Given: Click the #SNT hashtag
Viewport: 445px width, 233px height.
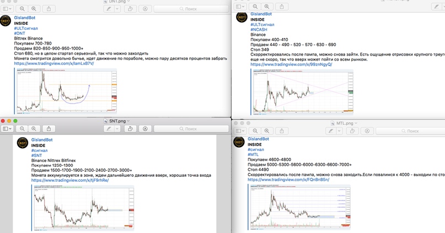Looking at the screenshot, I should point(36,156).
